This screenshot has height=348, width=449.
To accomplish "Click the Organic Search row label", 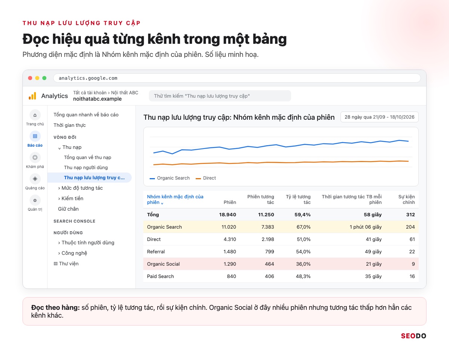I will click(164, 227).
